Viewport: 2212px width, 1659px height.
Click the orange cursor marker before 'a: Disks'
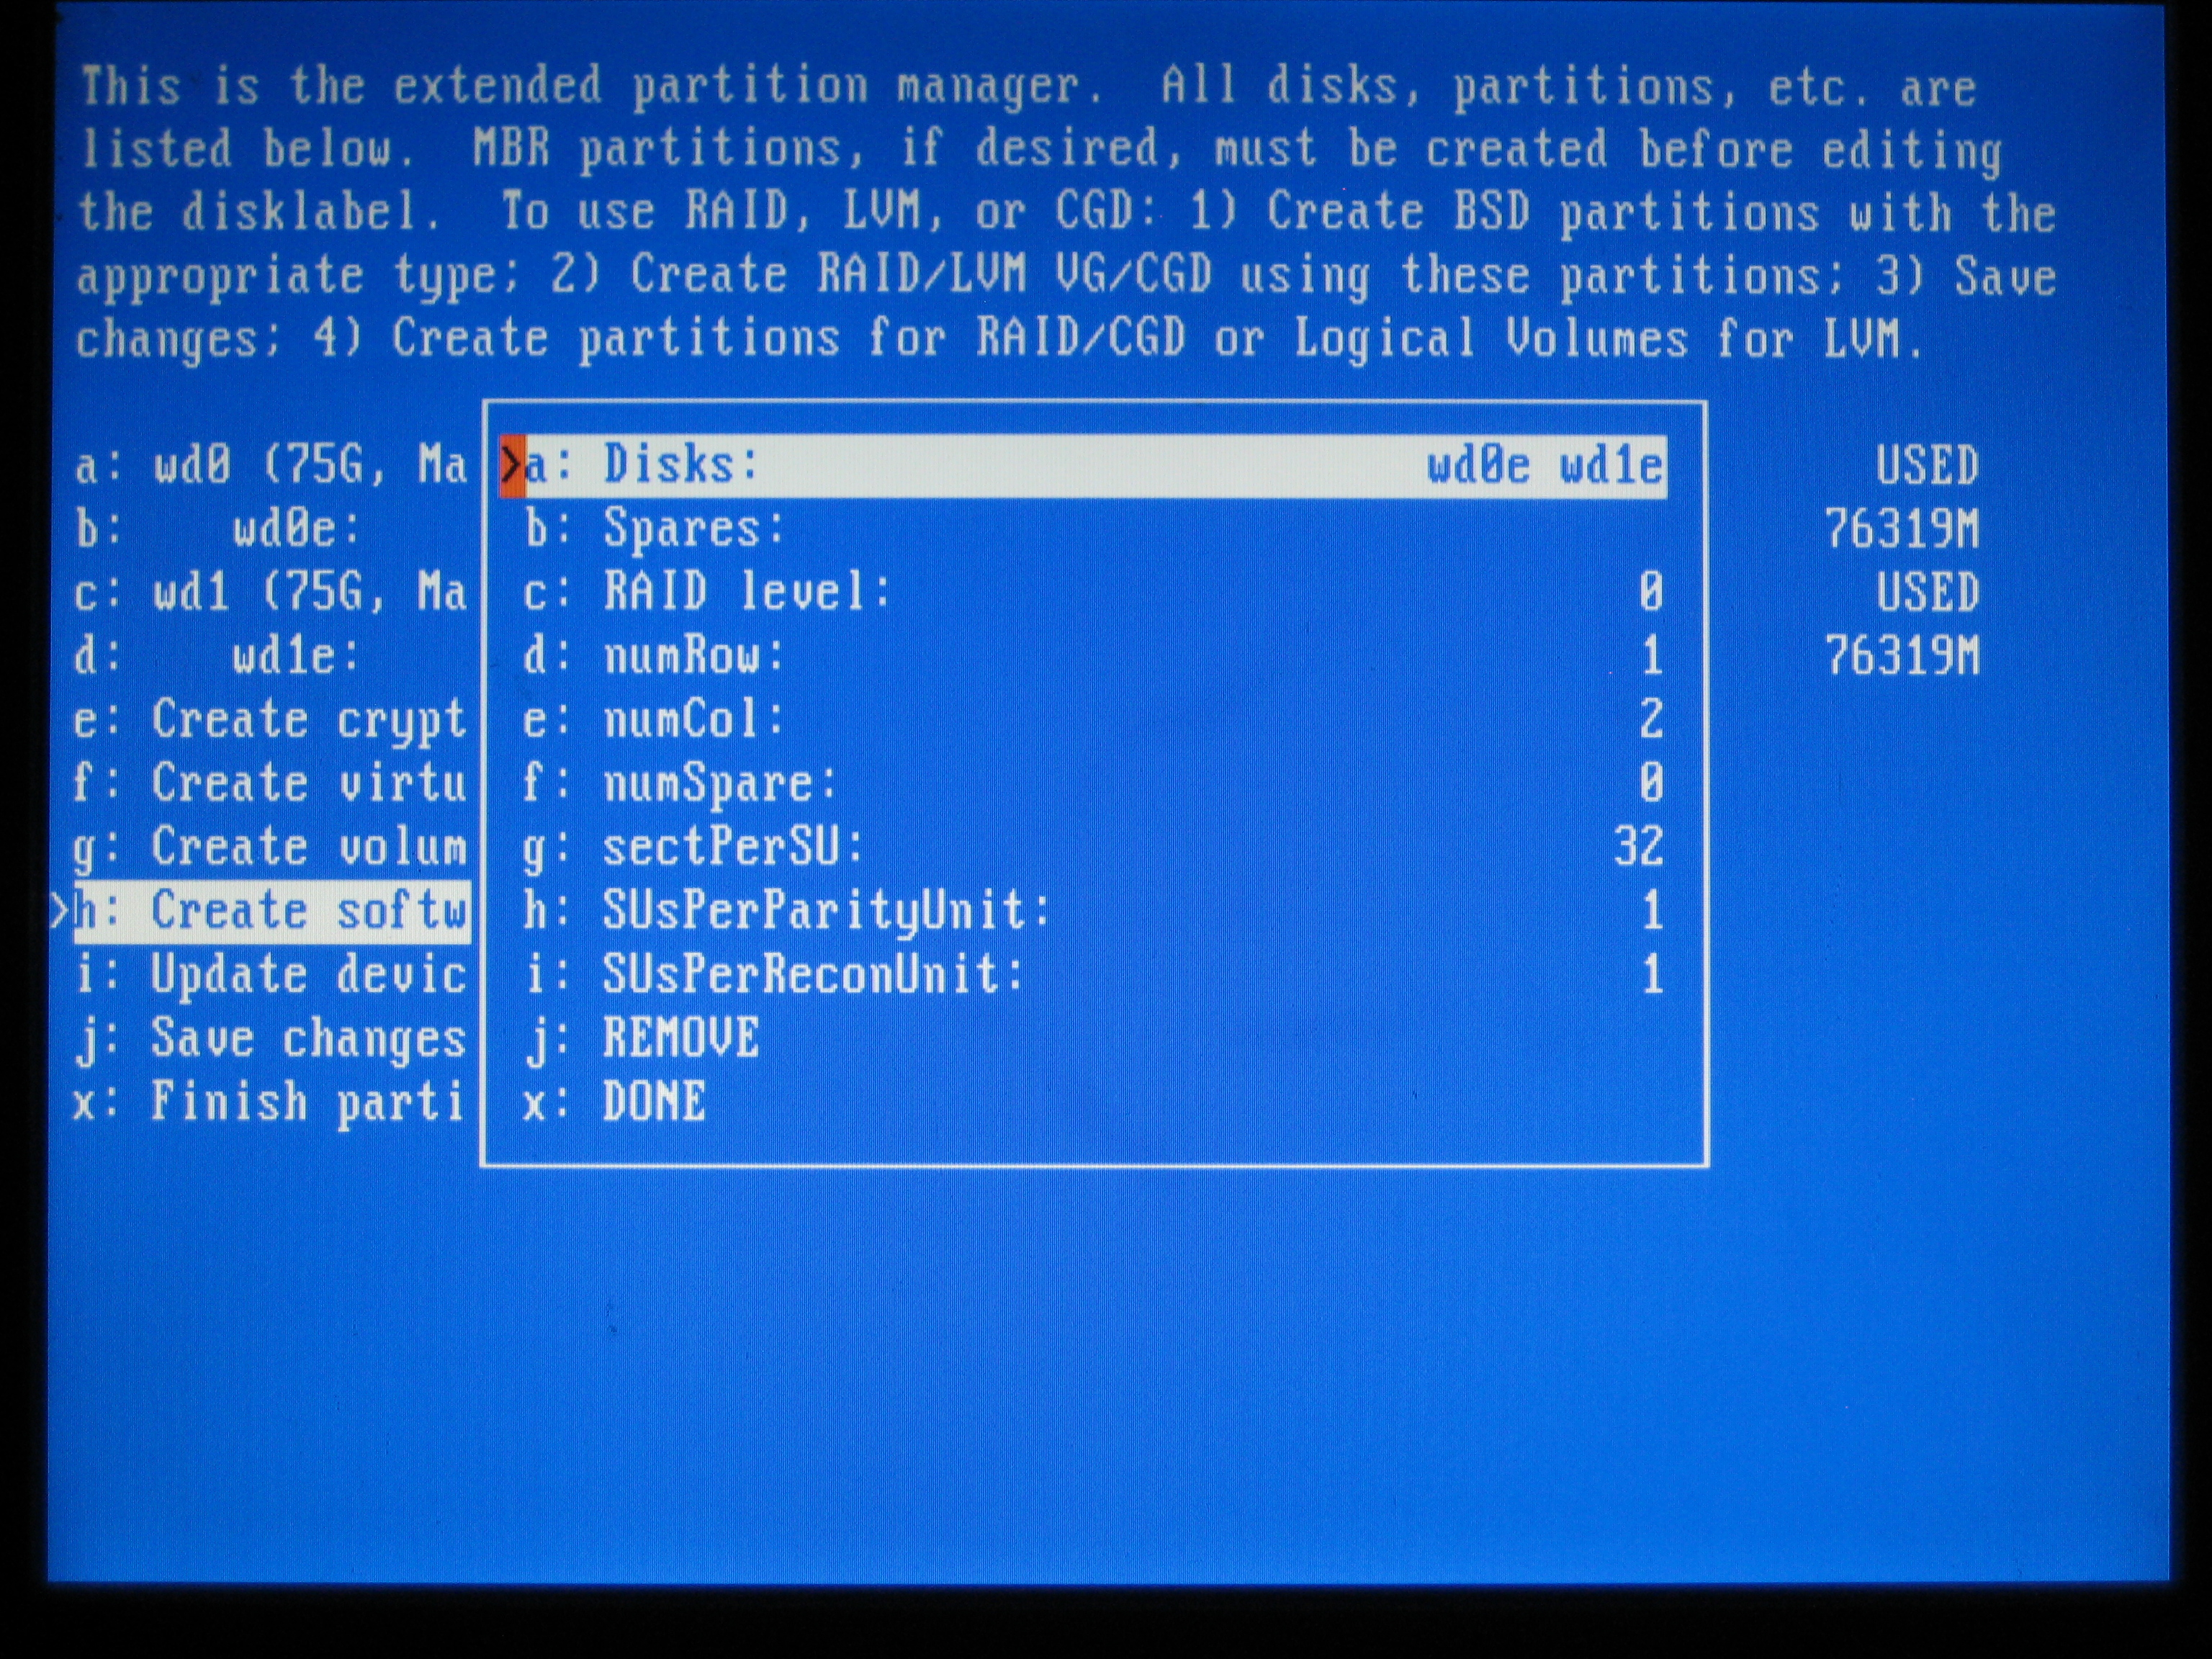(x=512, y=466)
